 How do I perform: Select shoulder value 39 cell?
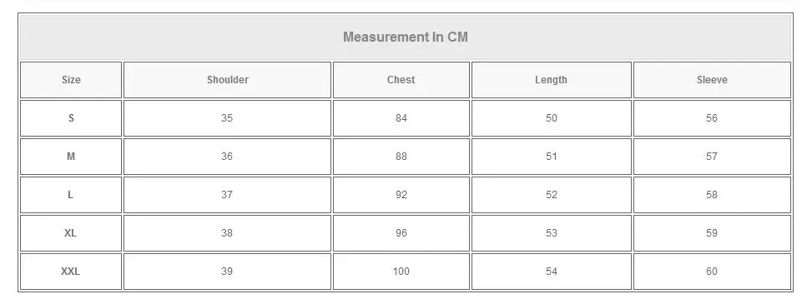point(227,272)
